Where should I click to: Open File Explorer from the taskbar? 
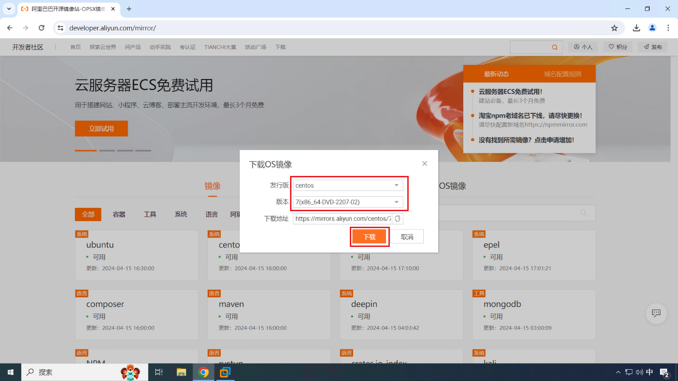pos(181,372)
